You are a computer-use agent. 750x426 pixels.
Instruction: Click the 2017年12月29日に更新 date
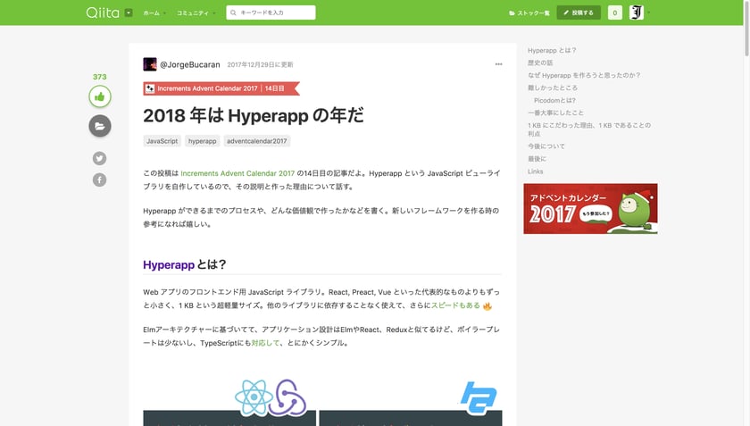(x=260, y=64)
